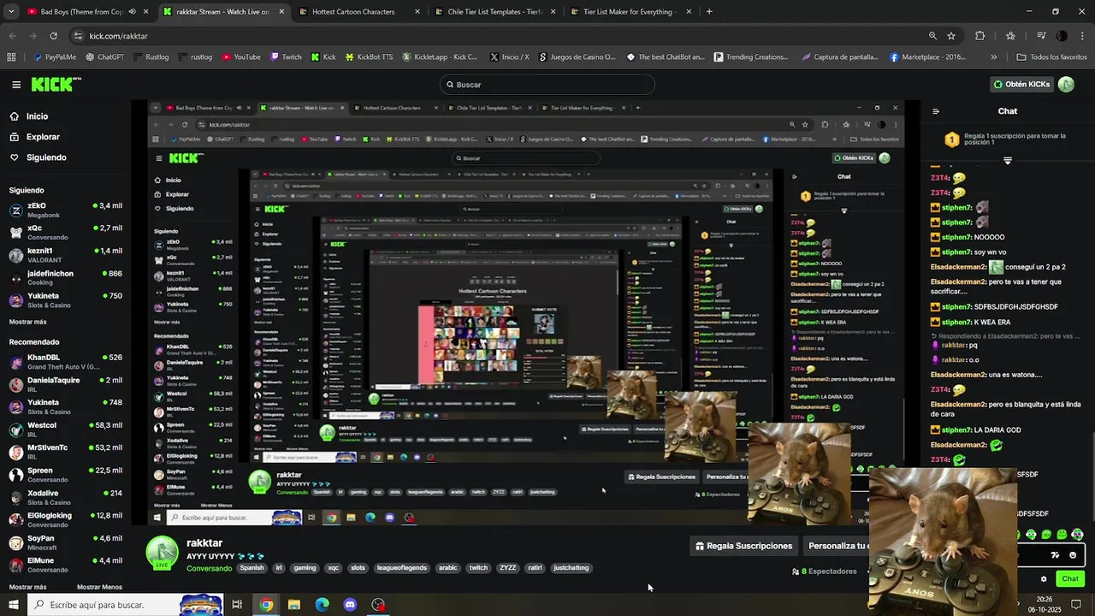The image size is (1095, 616).
Task: Click the Spanish stream tag
Action: point(252,568)
